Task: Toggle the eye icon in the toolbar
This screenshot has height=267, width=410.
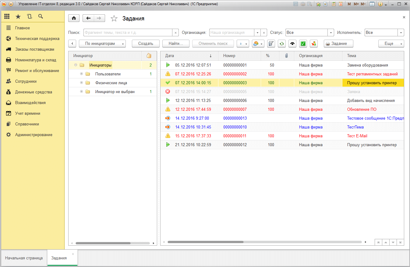Action: point(292,44)
